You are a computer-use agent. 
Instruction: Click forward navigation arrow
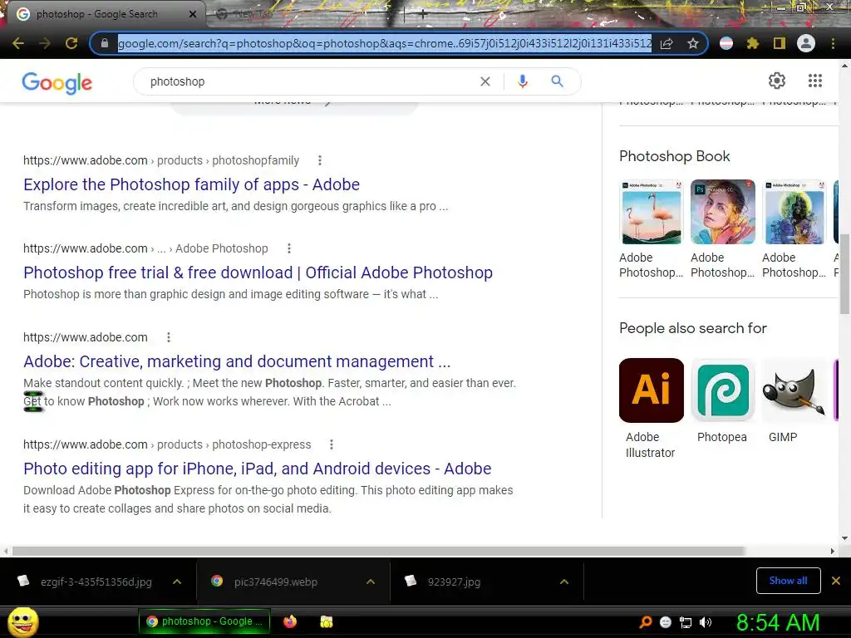(45, 43)
